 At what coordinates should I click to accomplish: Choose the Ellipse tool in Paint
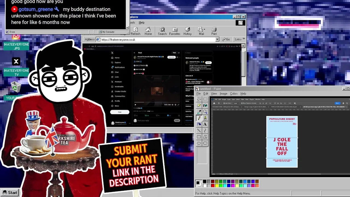pyautogui.click(x=199, y=143)
